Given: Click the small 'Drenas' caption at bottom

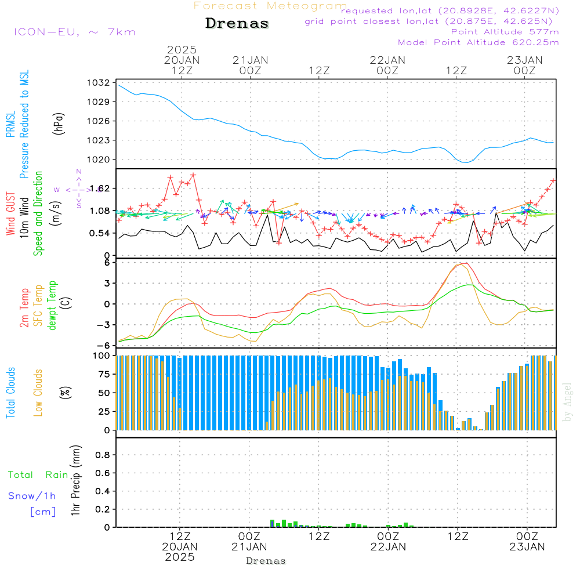Looking at the screenshot, I should click(x=266, y=561).
